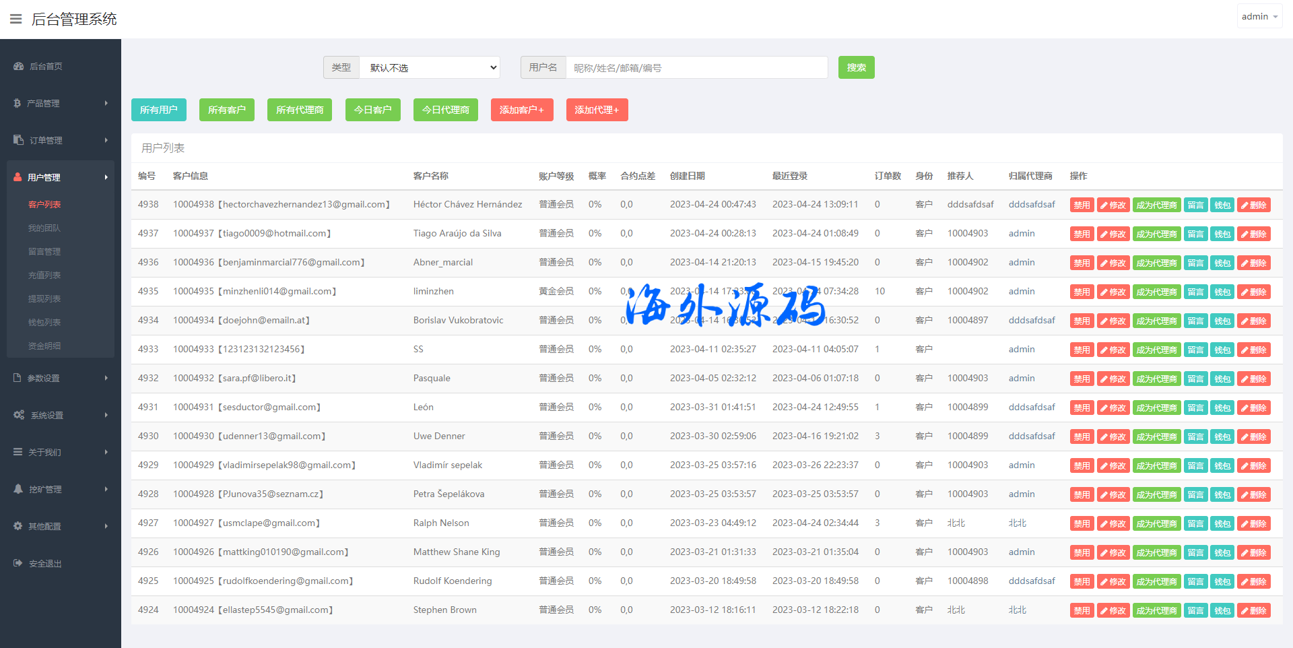The width and height of the screenshot is (1293, 648).
Task: Click the 产品管理 bitcoin icon in sidebar
Action: (18, 103)
